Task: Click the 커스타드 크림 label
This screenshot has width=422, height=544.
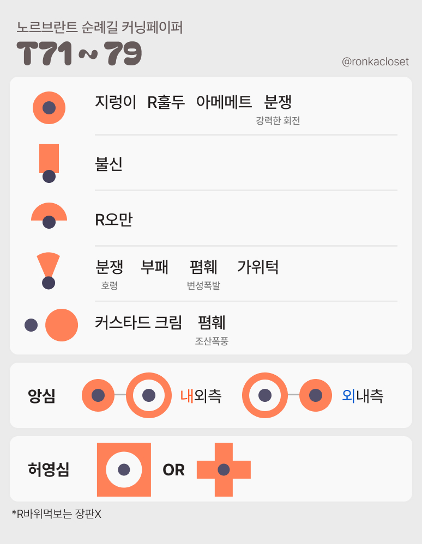Action: [138, 322]
